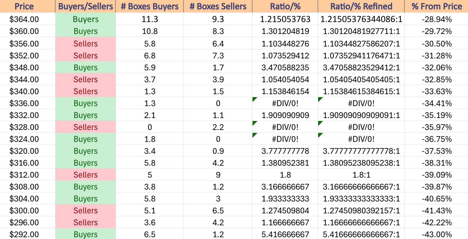
Task: Select the green Buyers cell for $348.00
Action: 85,67
